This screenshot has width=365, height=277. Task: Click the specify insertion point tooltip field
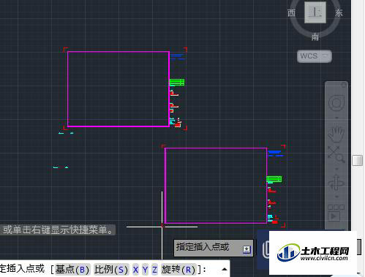[214, 248]
